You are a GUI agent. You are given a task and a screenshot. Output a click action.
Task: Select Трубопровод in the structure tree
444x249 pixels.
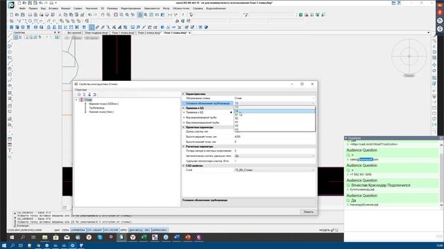click(x=96, y=108)
